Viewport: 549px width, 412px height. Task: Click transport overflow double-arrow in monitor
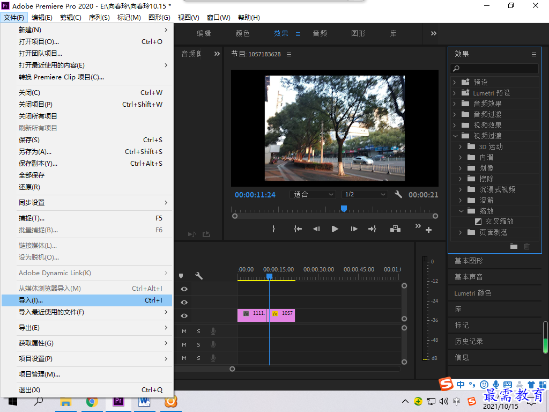click(418, 226)
